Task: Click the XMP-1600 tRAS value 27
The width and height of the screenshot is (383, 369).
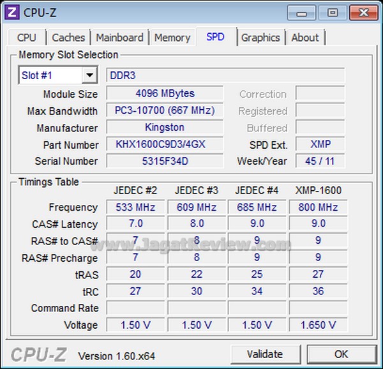Action: (x=319, y=274)
